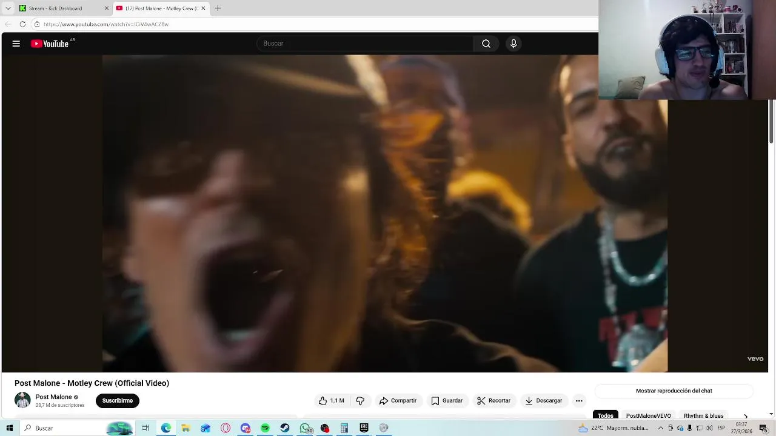Open the three-dot more actions menu

tap(579, 400)
